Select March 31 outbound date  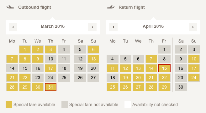click(50, 87)
